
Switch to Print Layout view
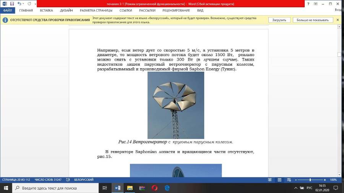click(279, 180)
